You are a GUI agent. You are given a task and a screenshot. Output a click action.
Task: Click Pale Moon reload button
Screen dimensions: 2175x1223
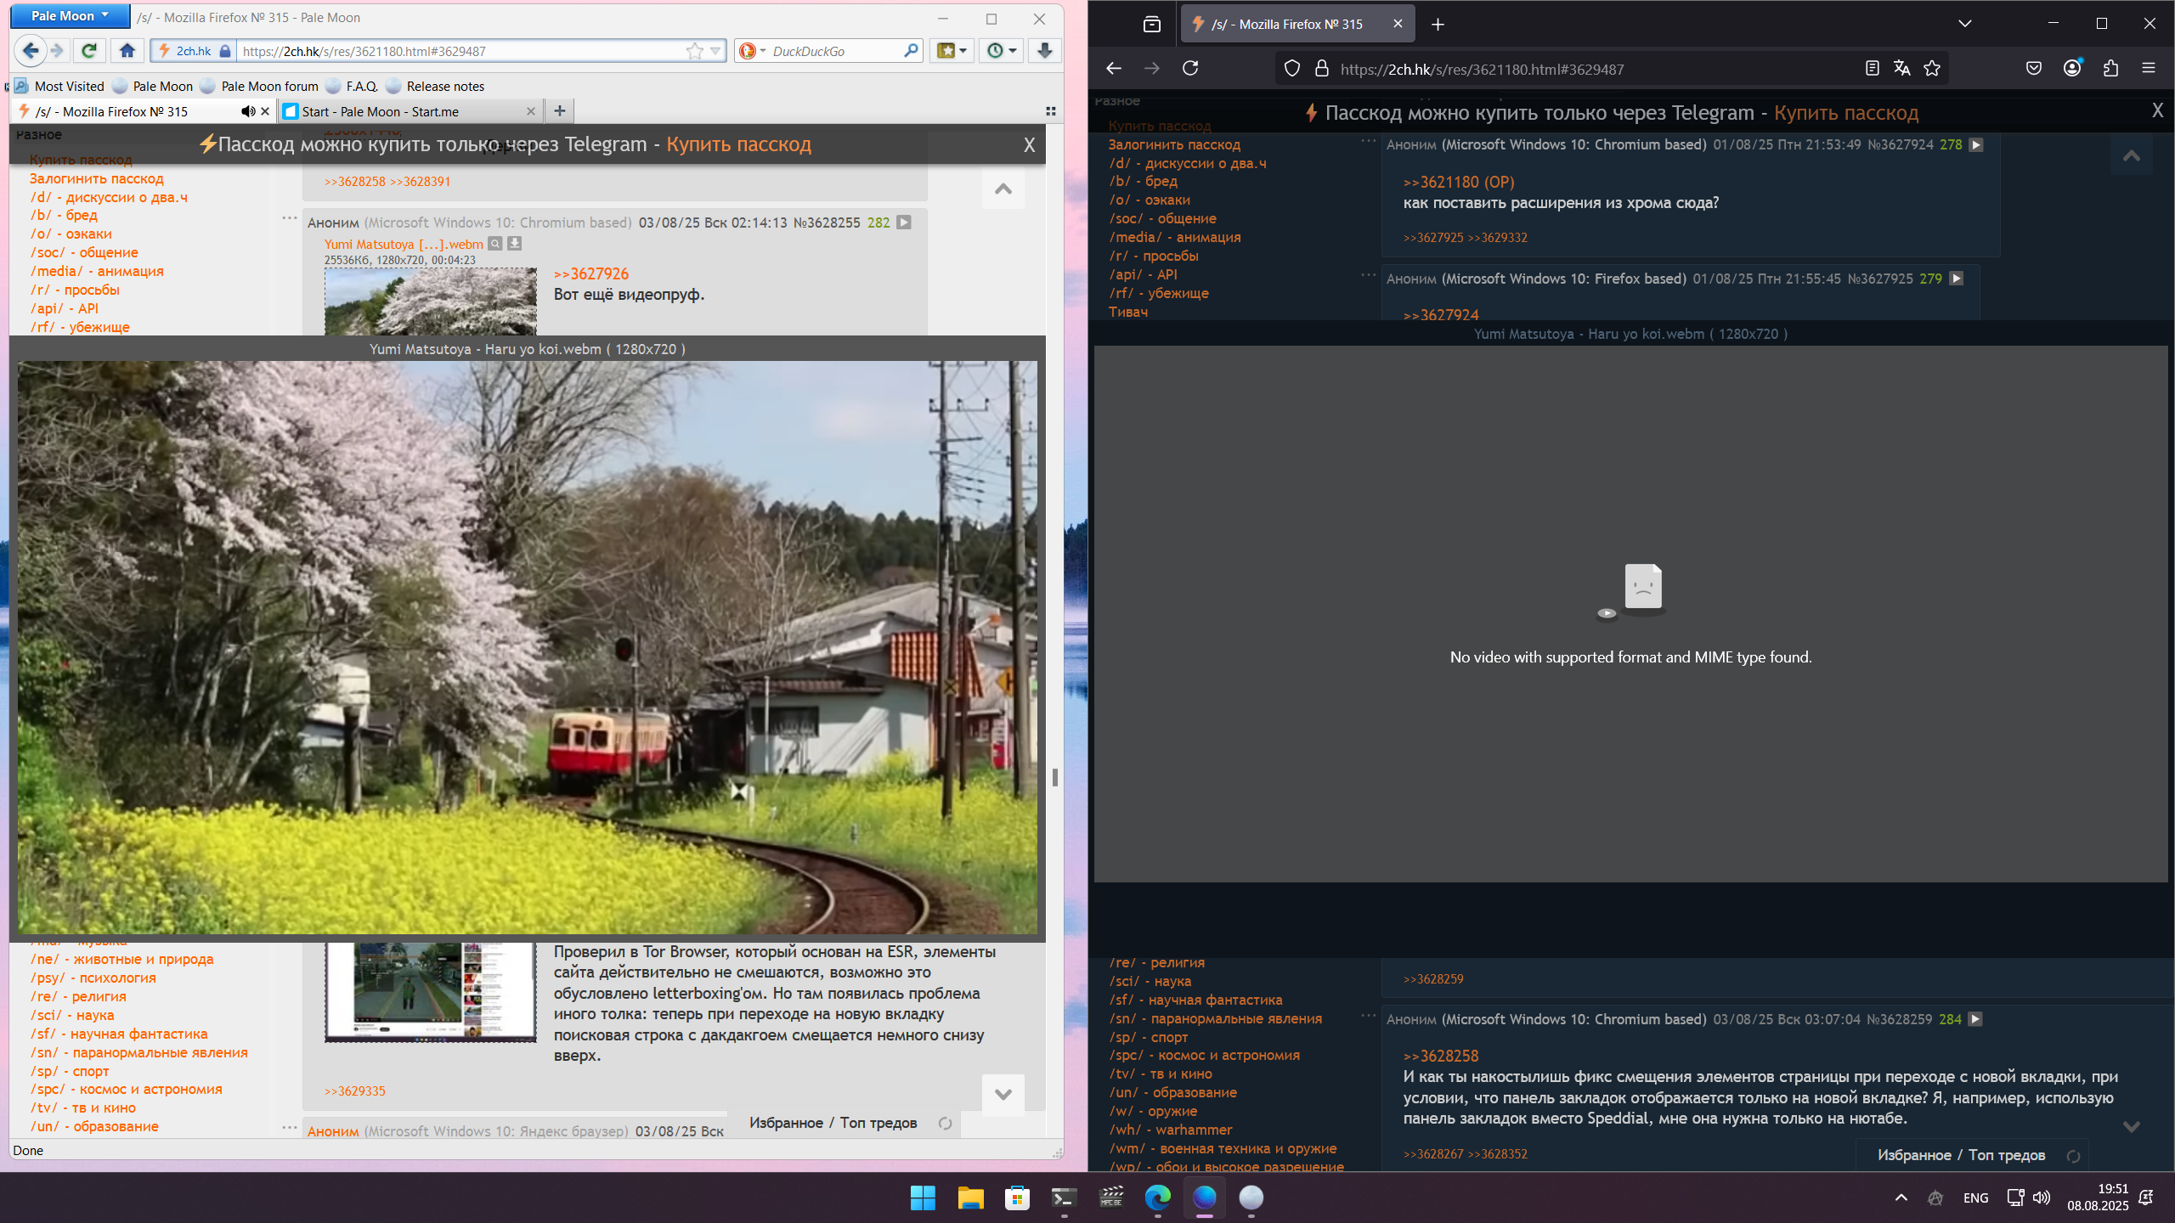(x=88, y=51)
